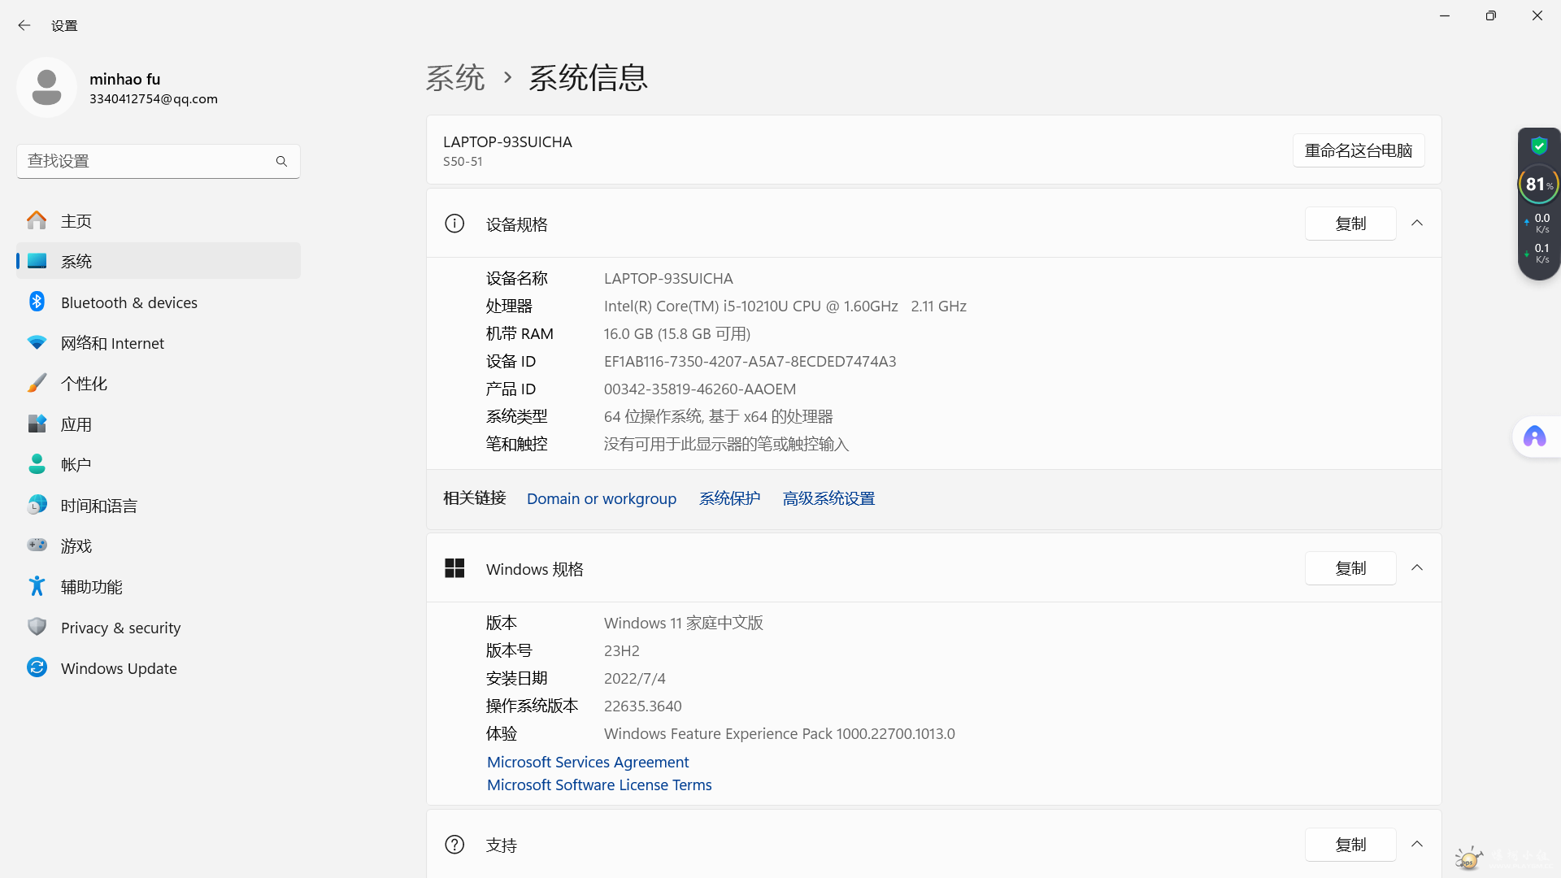
Task: Open Microsoft Software License Terms link
Action: [x=599, y=785]
